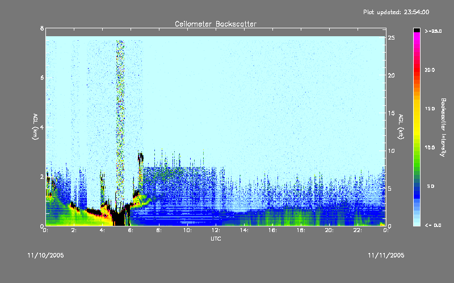Click the "<- 0.0" colorbar minimum label

(433, 225)
